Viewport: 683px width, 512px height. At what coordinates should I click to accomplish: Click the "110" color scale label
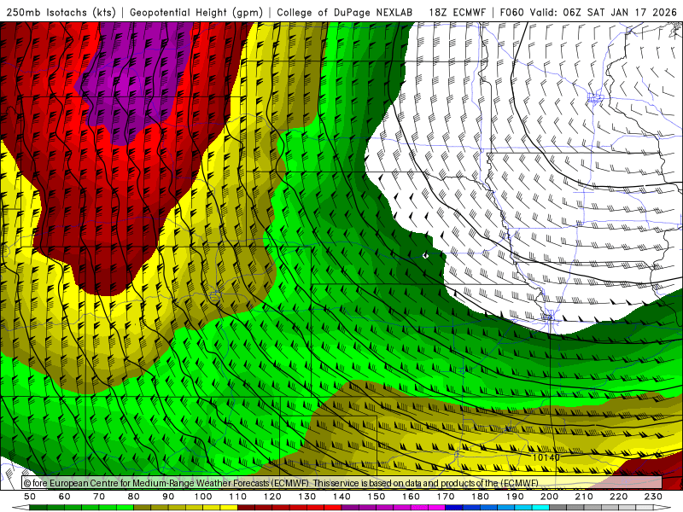click(x=238, y=497)
